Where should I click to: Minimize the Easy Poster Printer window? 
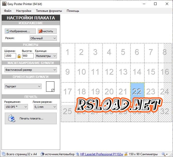144,4
